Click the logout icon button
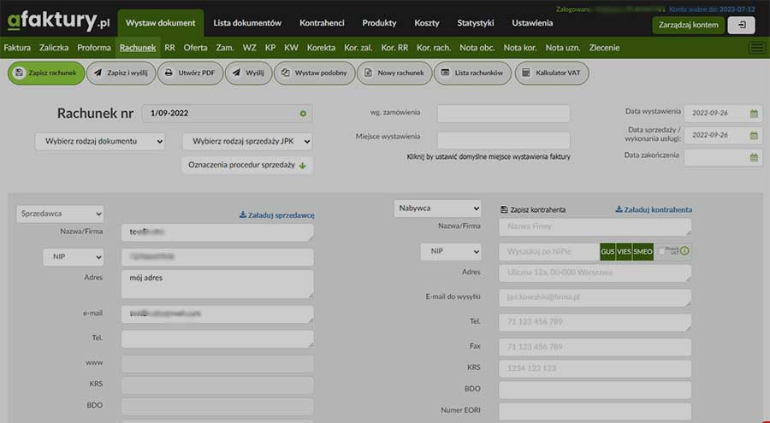 pyautogui.click(x=741, y=25)
